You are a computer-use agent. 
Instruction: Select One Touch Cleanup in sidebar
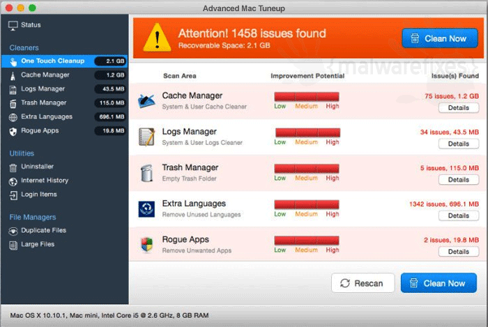tap(65, 61)
